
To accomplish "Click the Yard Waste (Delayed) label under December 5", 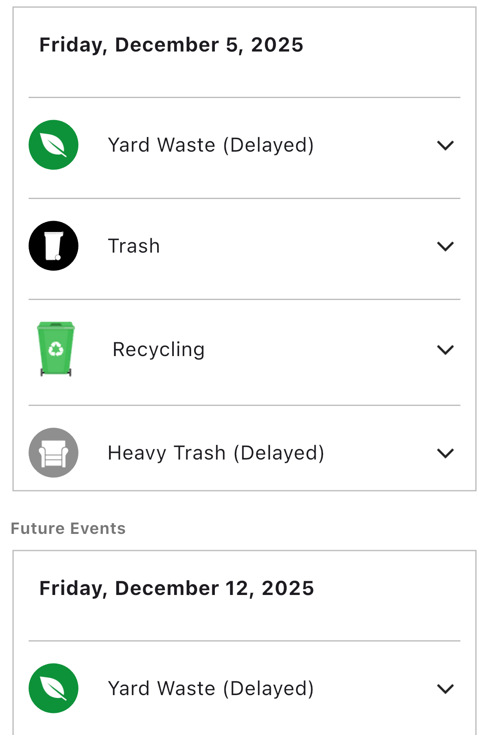I will 211,145.
